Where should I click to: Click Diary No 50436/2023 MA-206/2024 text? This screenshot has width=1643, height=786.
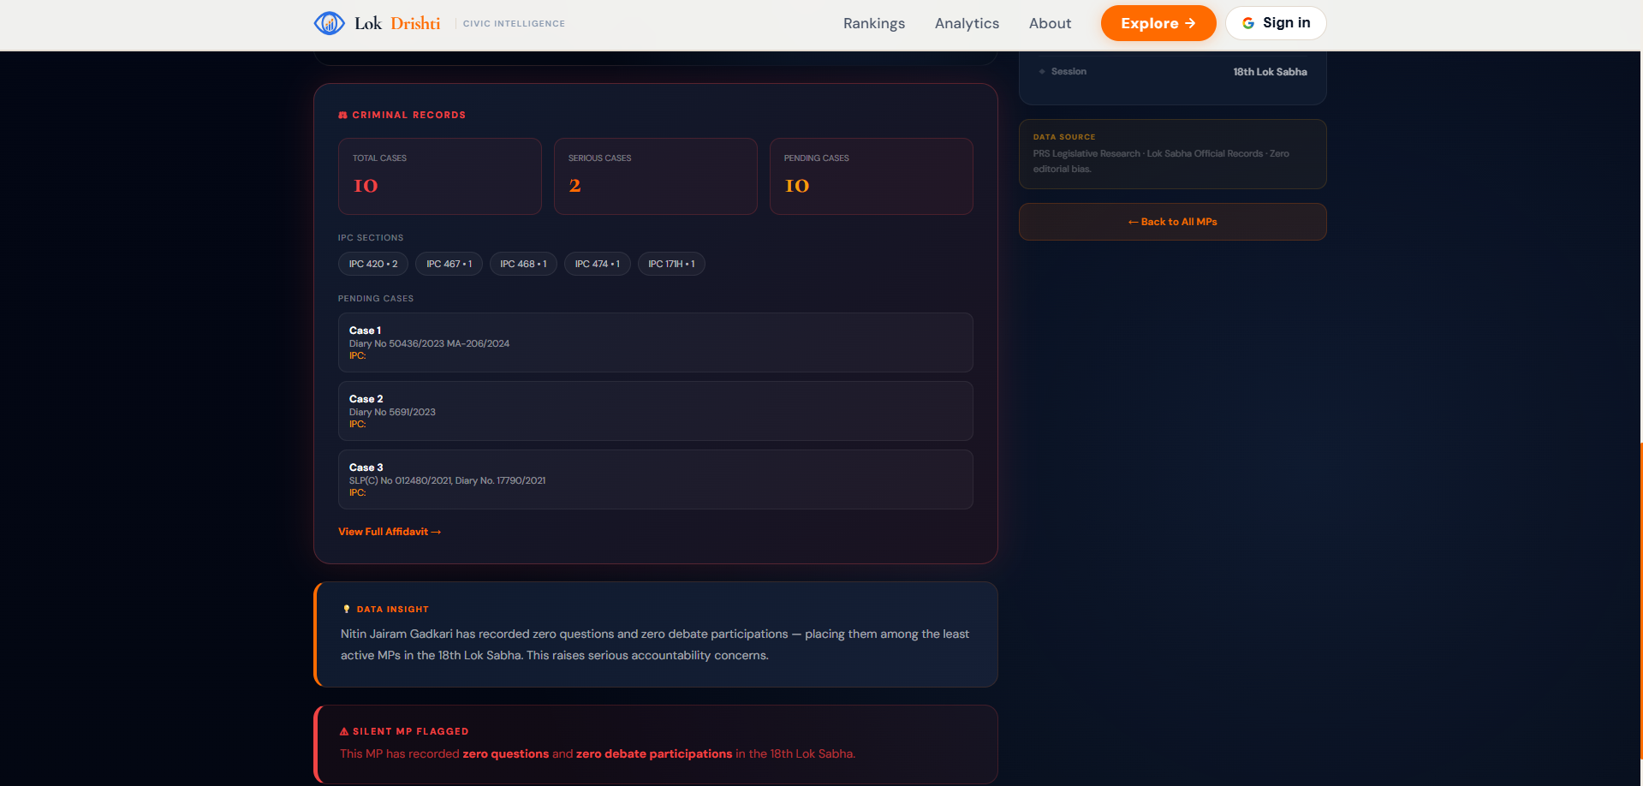[x=429, y=343]
